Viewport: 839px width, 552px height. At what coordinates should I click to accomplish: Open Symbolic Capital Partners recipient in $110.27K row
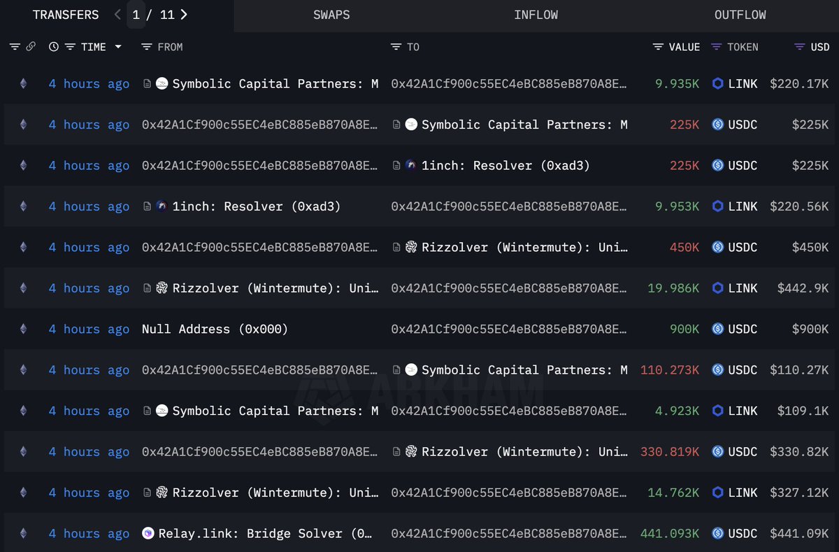524,369
